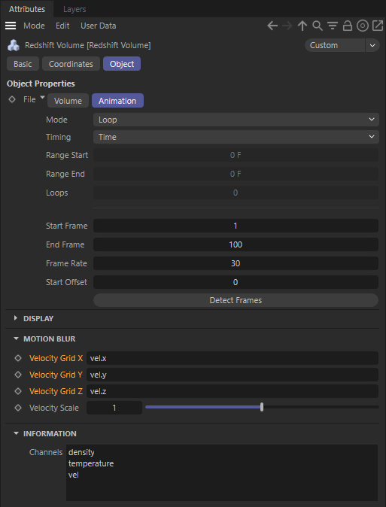
Task: Open the hamburger menu icon
Action: tap(11, 26)
